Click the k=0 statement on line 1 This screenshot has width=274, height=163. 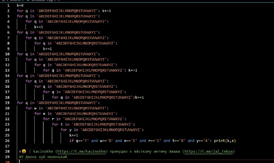point(20,5)
